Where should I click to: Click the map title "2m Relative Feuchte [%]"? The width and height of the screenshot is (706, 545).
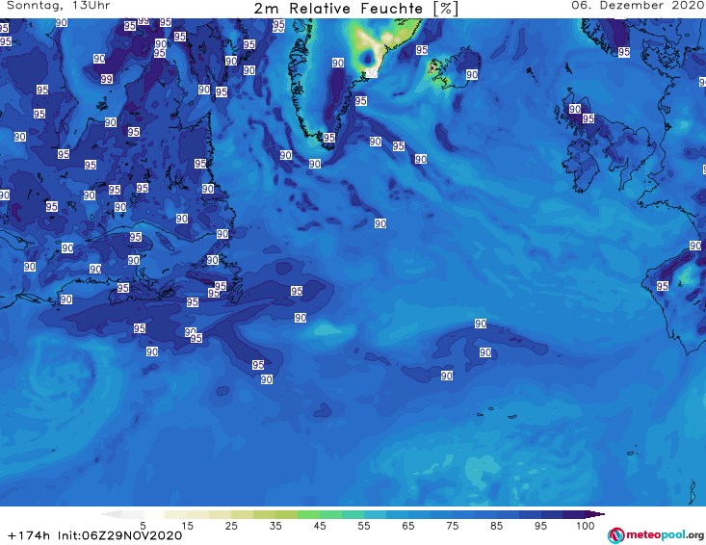(x=355, y=9)
